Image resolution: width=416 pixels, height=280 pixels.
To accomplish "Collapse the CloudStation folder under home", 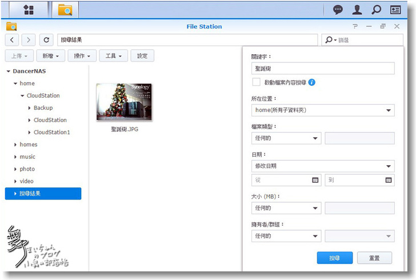I will (x=22, y=96).
